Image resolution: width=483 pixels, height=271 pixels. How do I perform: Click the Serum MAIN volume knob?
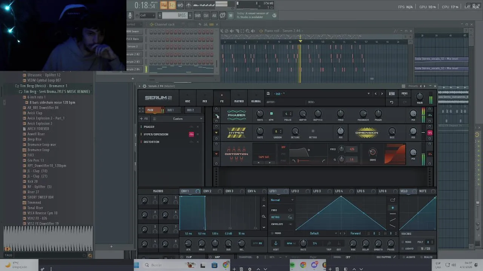pos(420,96)
